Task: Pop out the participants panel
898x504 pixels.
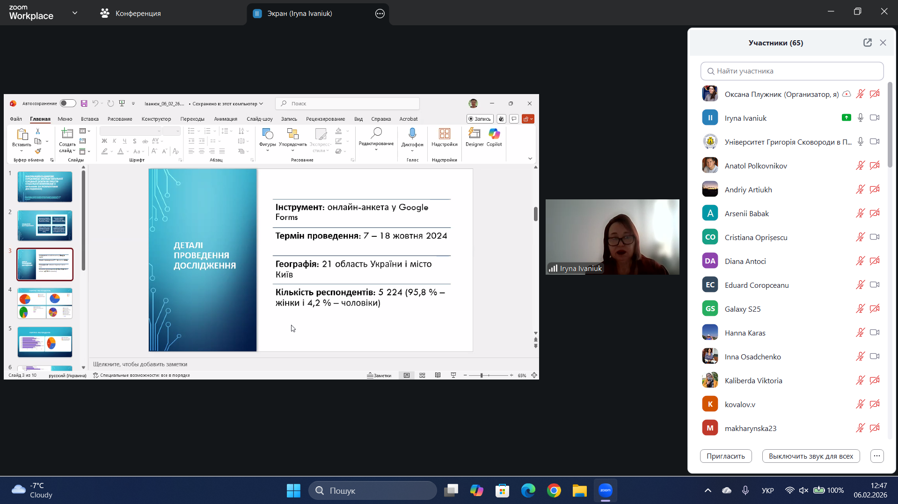Action: pyautogui.click(x=867, y=43)
